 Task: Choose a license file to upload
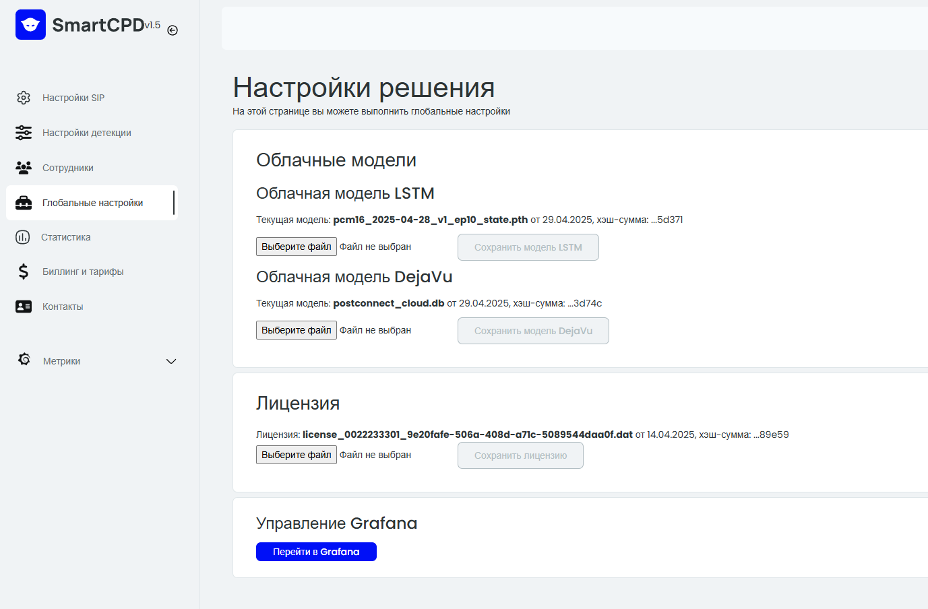pos(297,455)
